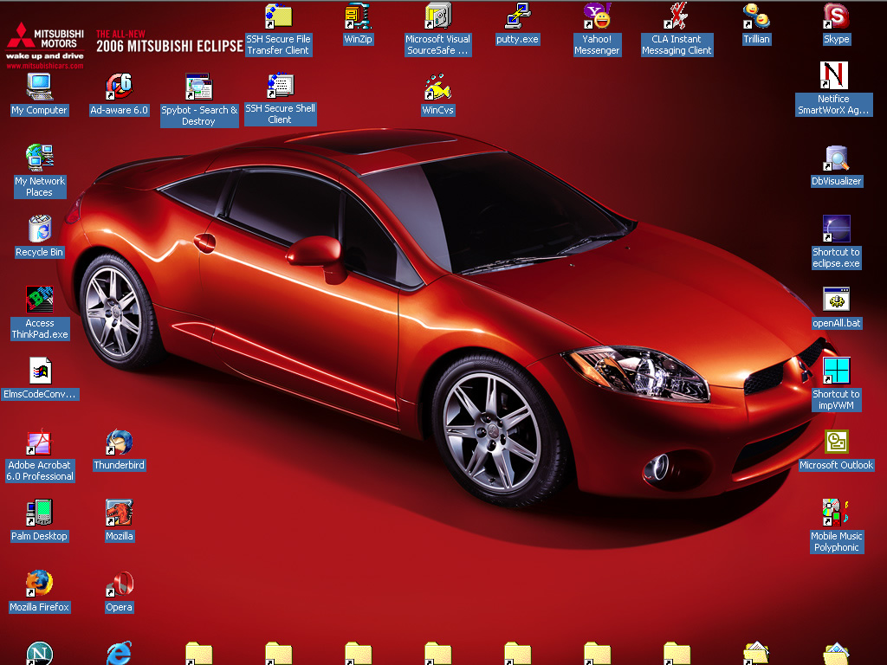This screenshot has height=665, width=887.
Task: Click the Access ThinkPad.exe icon
Action: (x=39, y=300)
